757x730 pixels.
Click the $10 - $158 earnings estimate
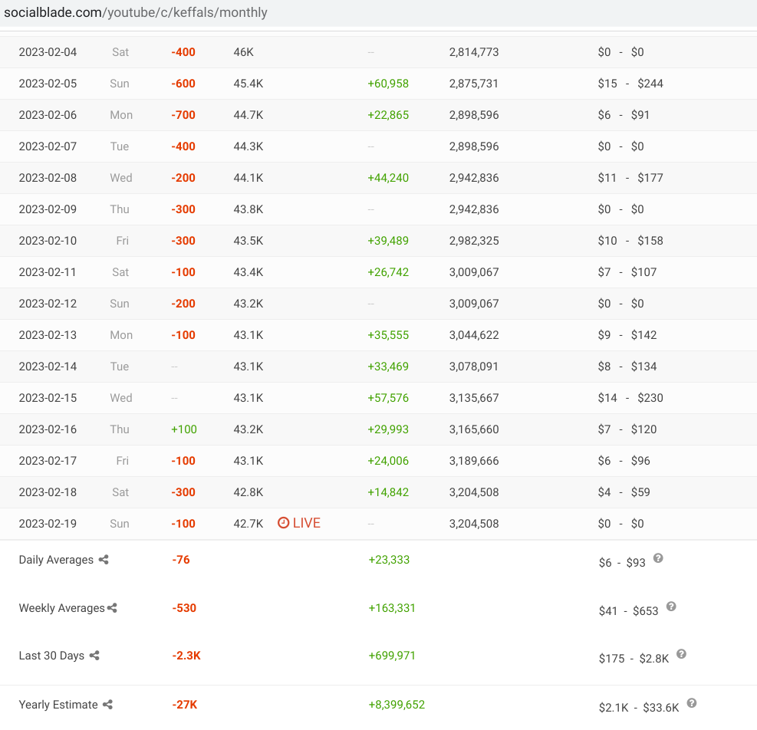coord(630,241)
